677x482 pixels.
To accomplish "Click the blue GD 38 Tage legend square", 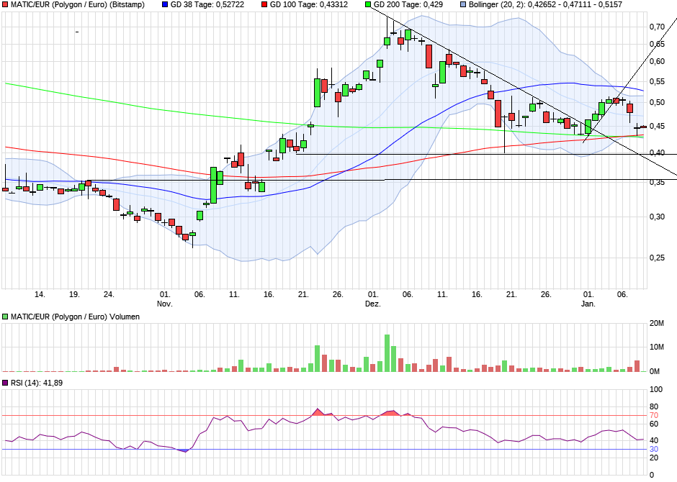I will click(x=165, y=5).
